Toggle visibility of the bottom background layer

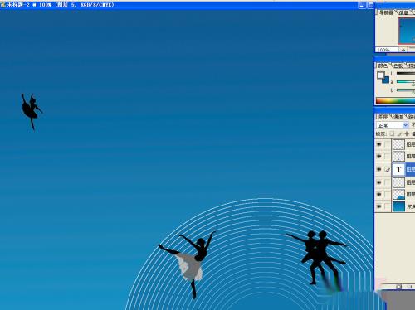point(378,206)
